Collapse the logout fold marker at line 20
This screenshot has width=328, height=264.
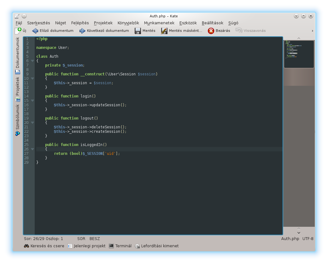[32, 123]
